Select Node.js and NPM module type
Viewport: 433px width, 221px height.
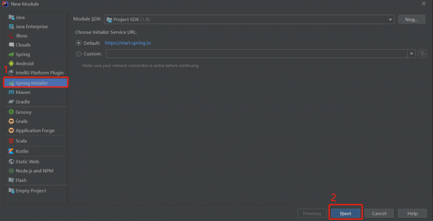[x=34, y=171]
